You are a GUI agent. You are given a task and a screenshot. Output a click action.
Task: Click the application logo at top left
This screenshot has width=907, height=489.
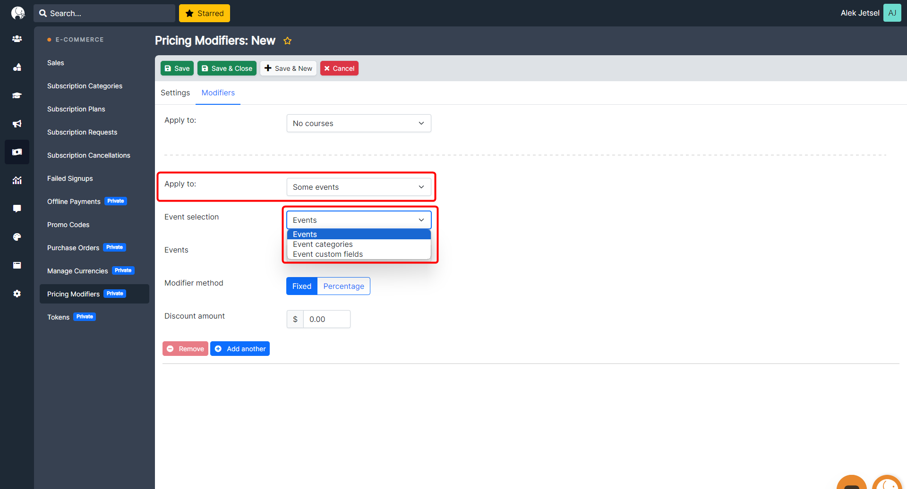click(x=18, y=13)
